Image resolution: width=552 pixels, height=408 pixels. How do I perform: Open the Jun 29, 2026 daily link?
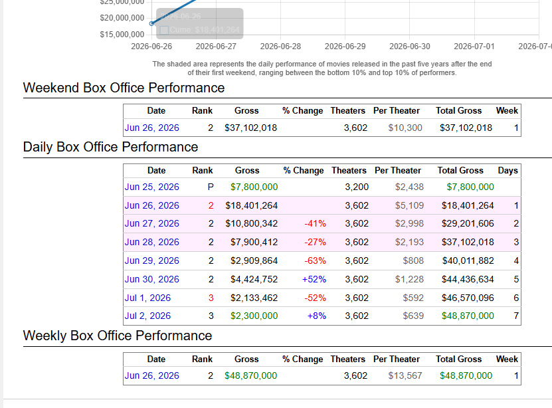(151, 261)
